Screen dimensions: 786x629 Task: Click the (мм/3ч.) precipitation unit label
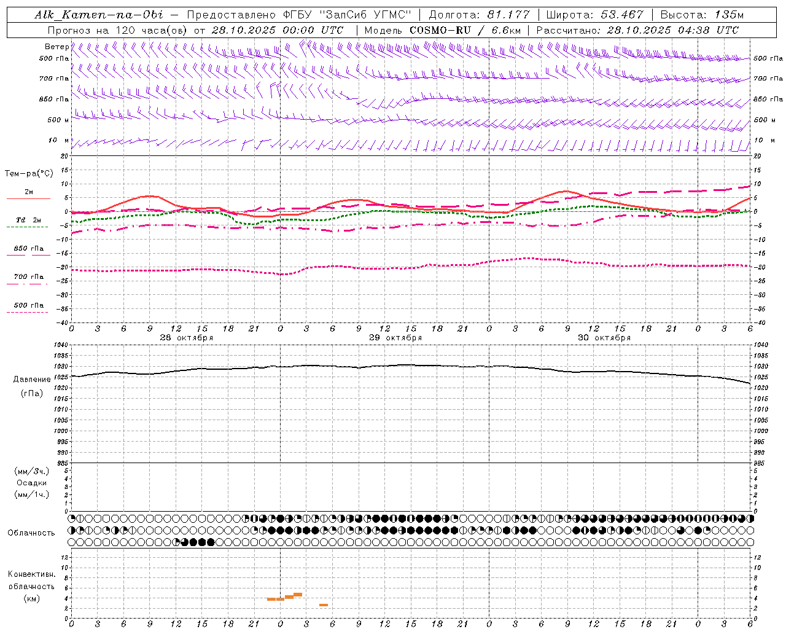click(32, 471)
